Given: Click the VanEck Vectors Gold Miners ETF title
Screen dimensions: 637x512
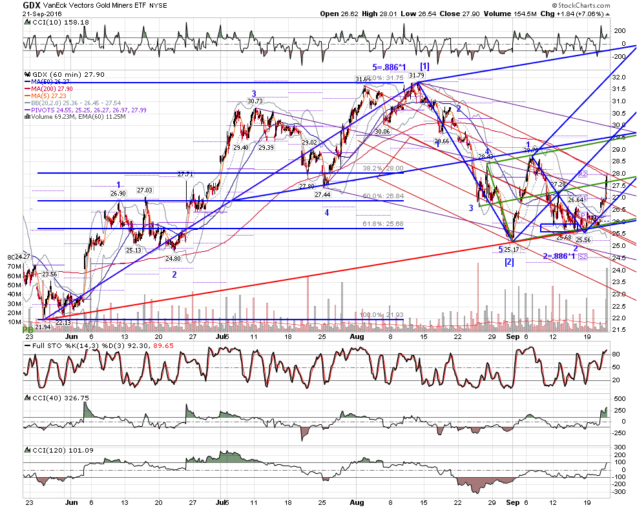Looking at the screenshot, I should (95, 6).
